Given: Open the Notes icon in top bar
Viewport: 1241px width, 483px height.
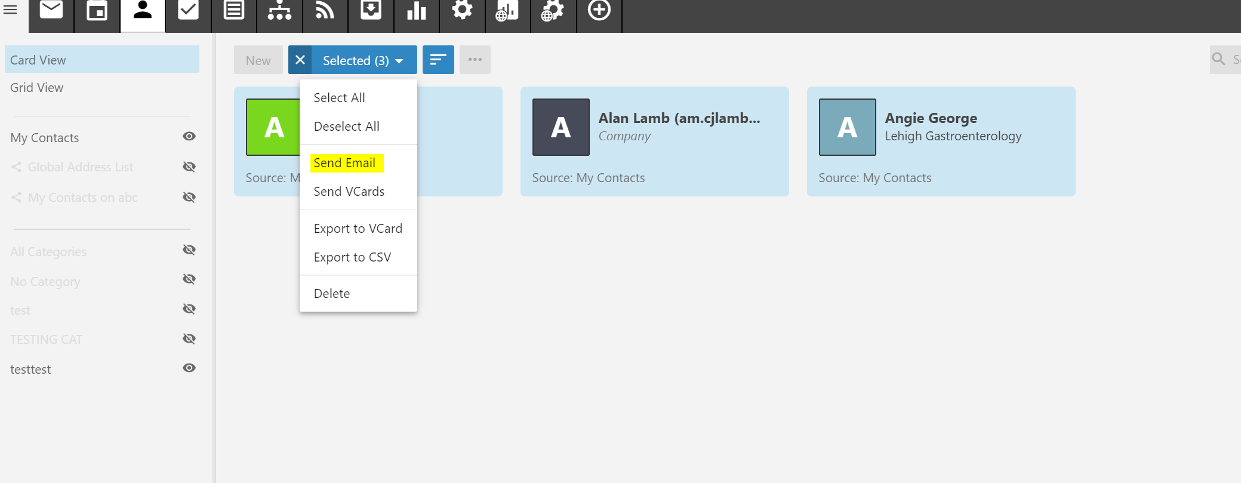Looking at the screenshot, I should [233, 10].
